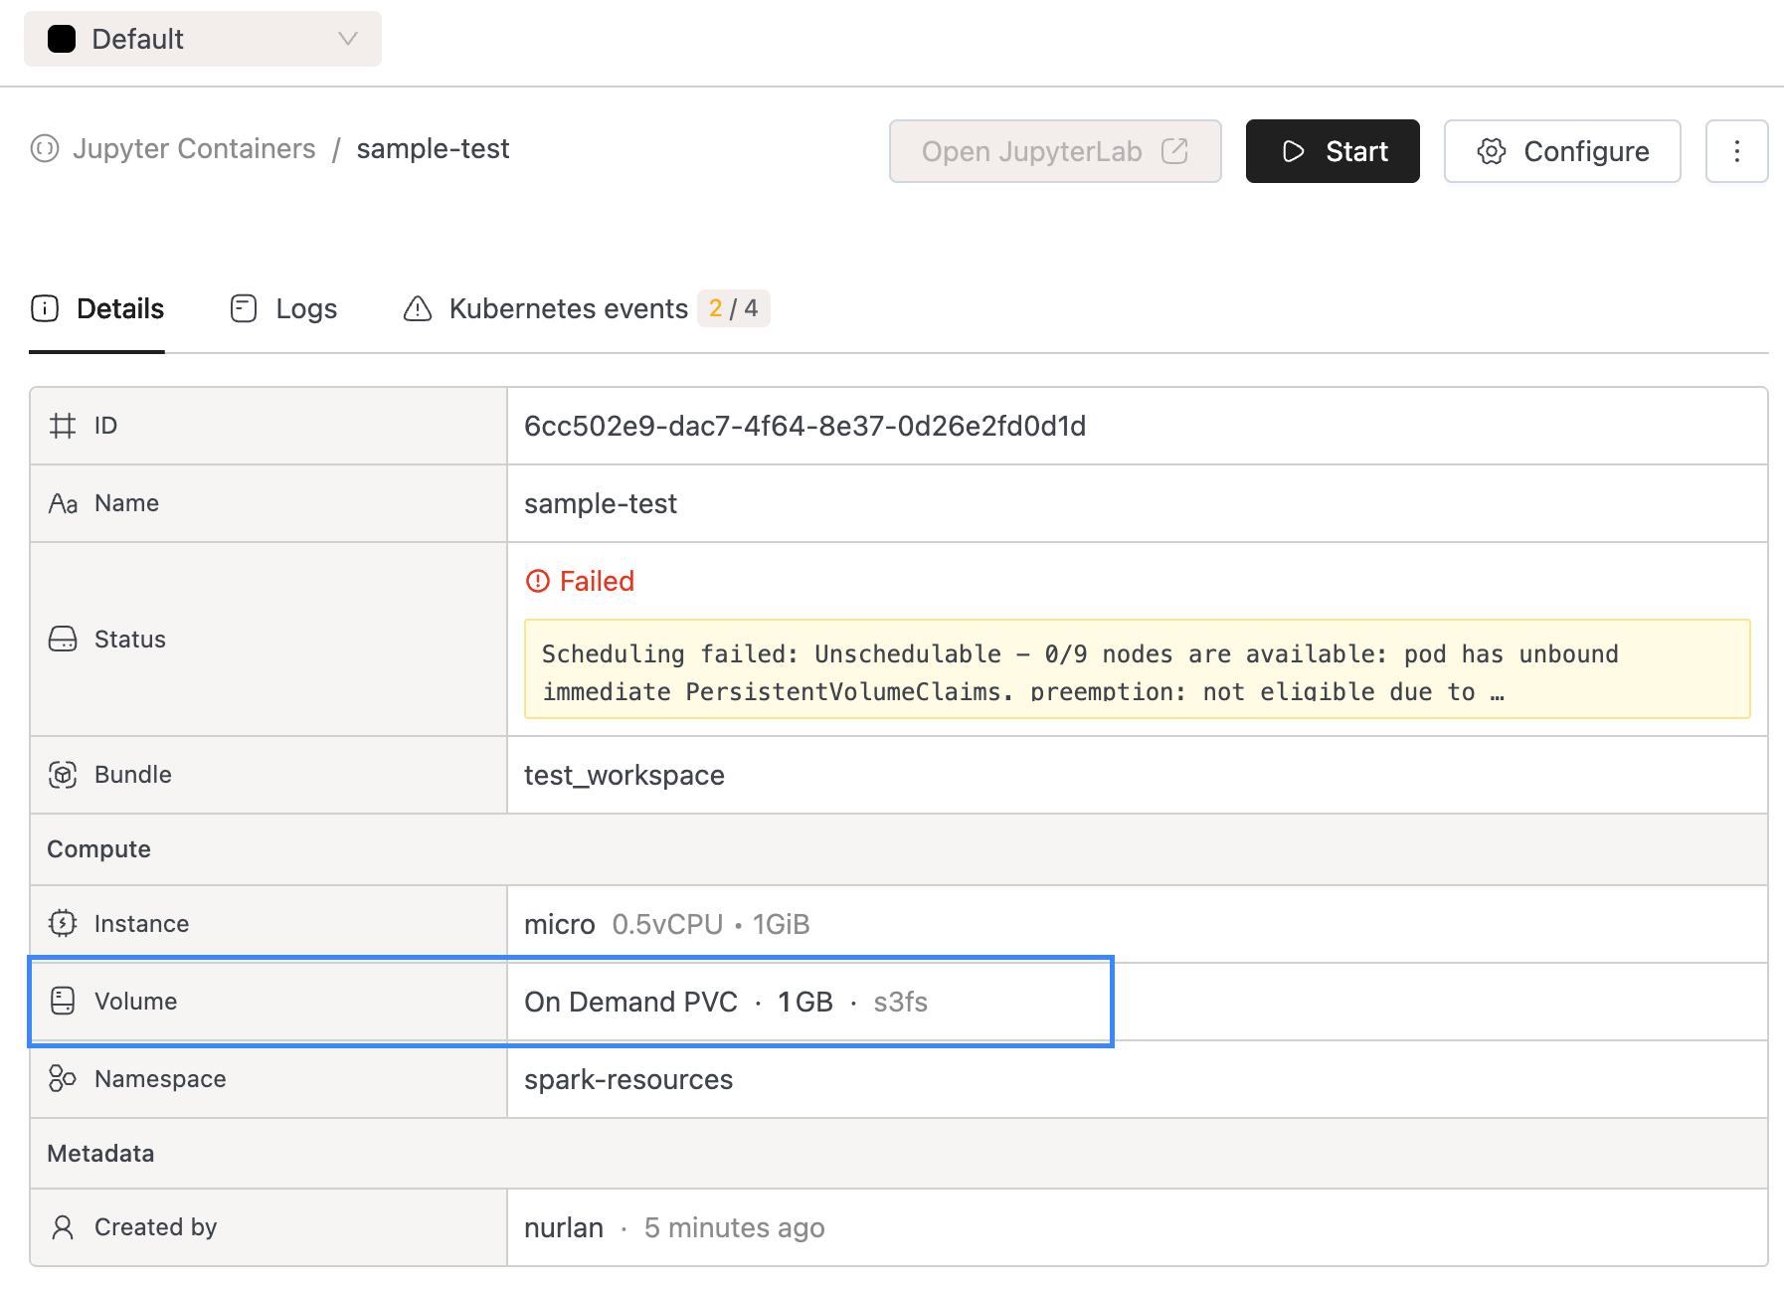
Task: Click the Instance chip icon
Action: pos(63,924)
